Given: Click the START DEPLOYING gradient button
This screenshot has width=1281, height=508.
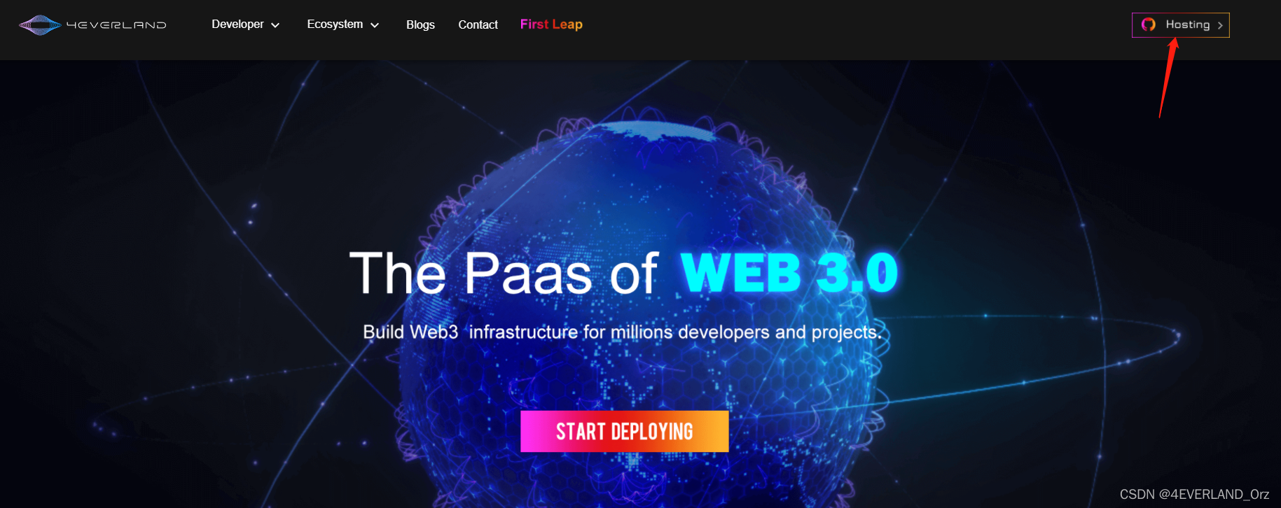Looking at the screenshot, I should pyautogui.click(x=624, y=431).
